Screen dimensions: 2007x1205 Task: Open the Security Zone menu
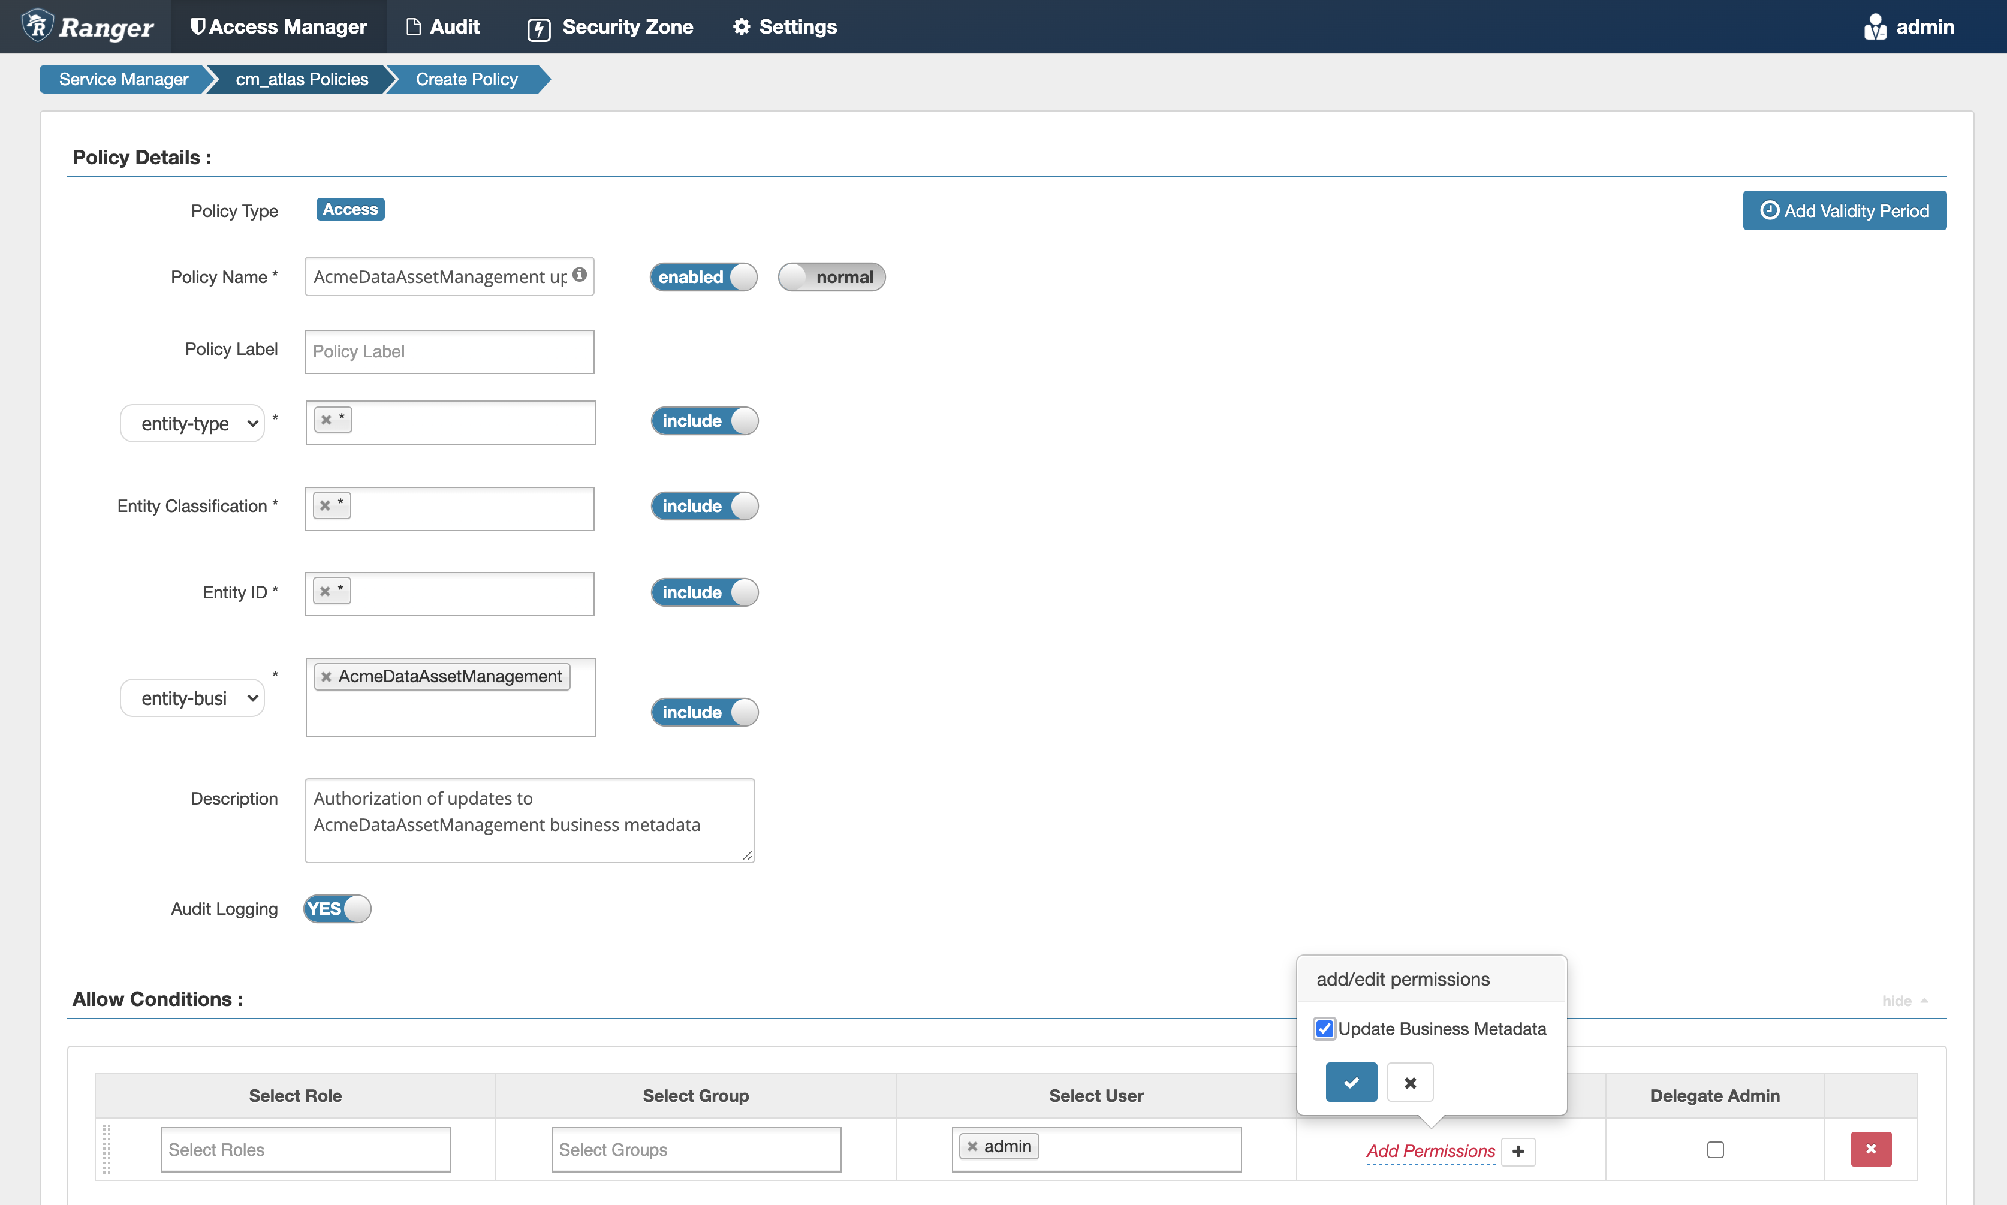click(x=610, y=27)
